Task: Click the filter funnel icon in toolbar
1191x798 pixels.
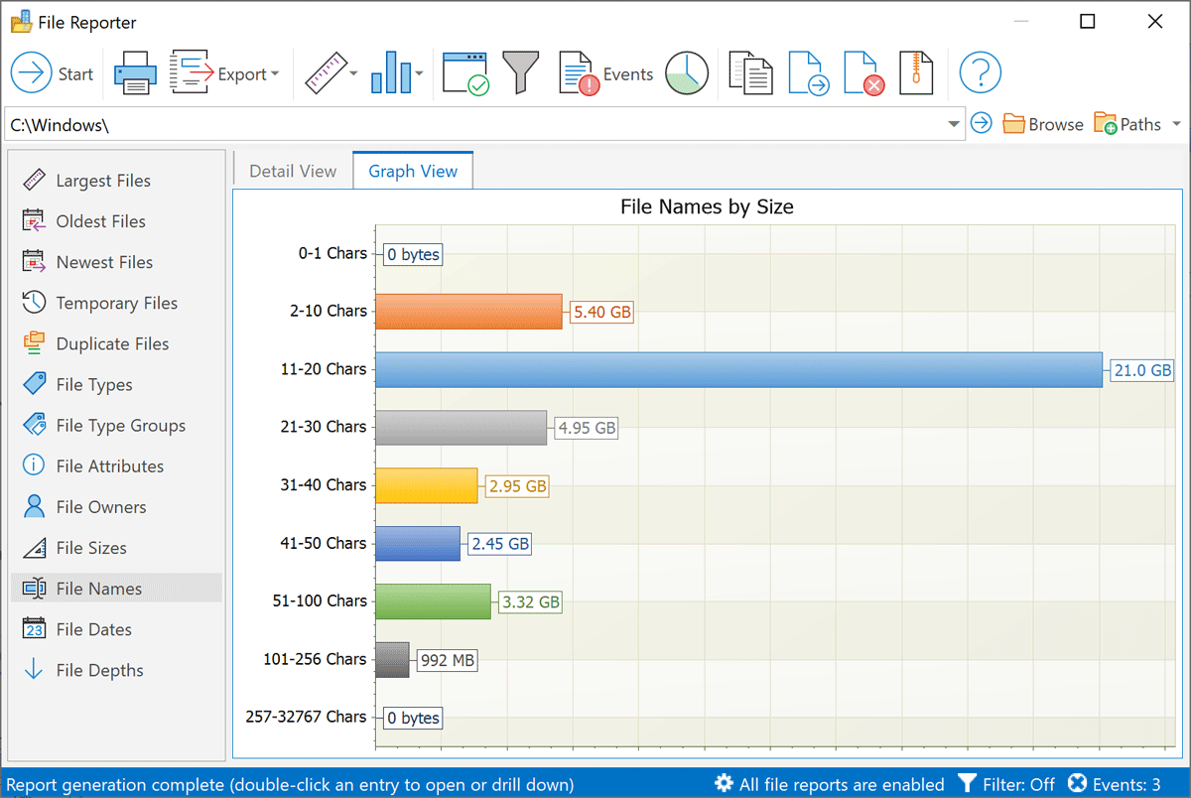Action: click(x=520, y=72)
